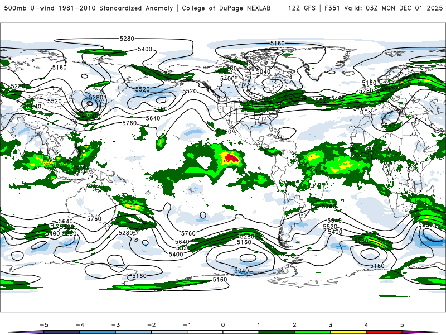Click 'Valid: 03Z MON DEC 01 2025' text
This screenshot has height=335, width=446.
(394, 8)
